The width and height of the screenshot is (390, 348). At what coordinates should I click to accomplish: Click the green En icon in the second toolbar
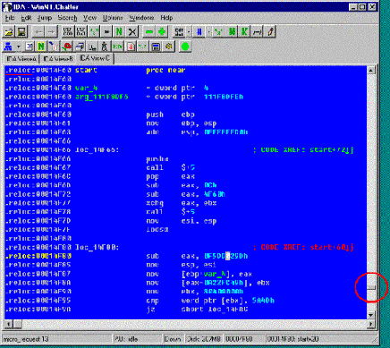pyautogui.click(x=117, y=47)
